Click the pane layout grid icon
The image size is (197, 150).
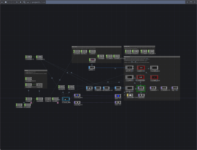(x=6, y=2)
